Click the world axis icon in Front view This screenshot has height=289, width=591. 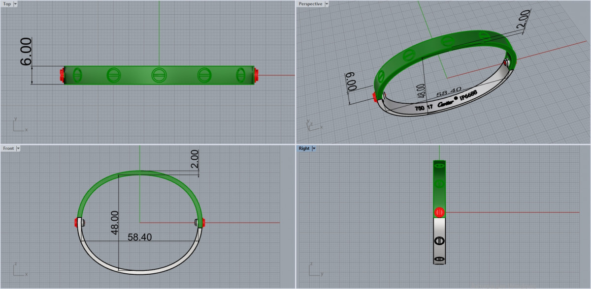[x=20, y=270]
